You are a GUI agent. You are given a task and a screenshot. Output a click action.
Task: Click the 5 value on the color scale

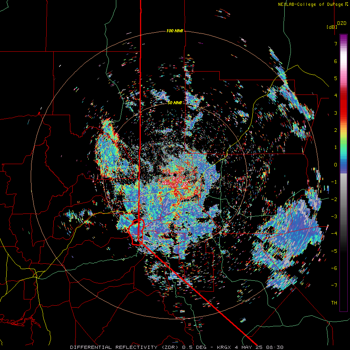(336, 78)
